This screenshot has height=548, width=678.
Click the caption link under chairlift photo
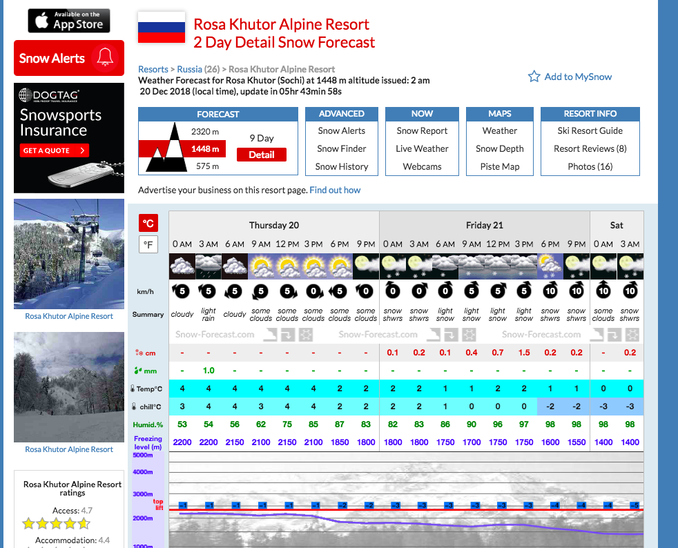[x=69, y=316]
